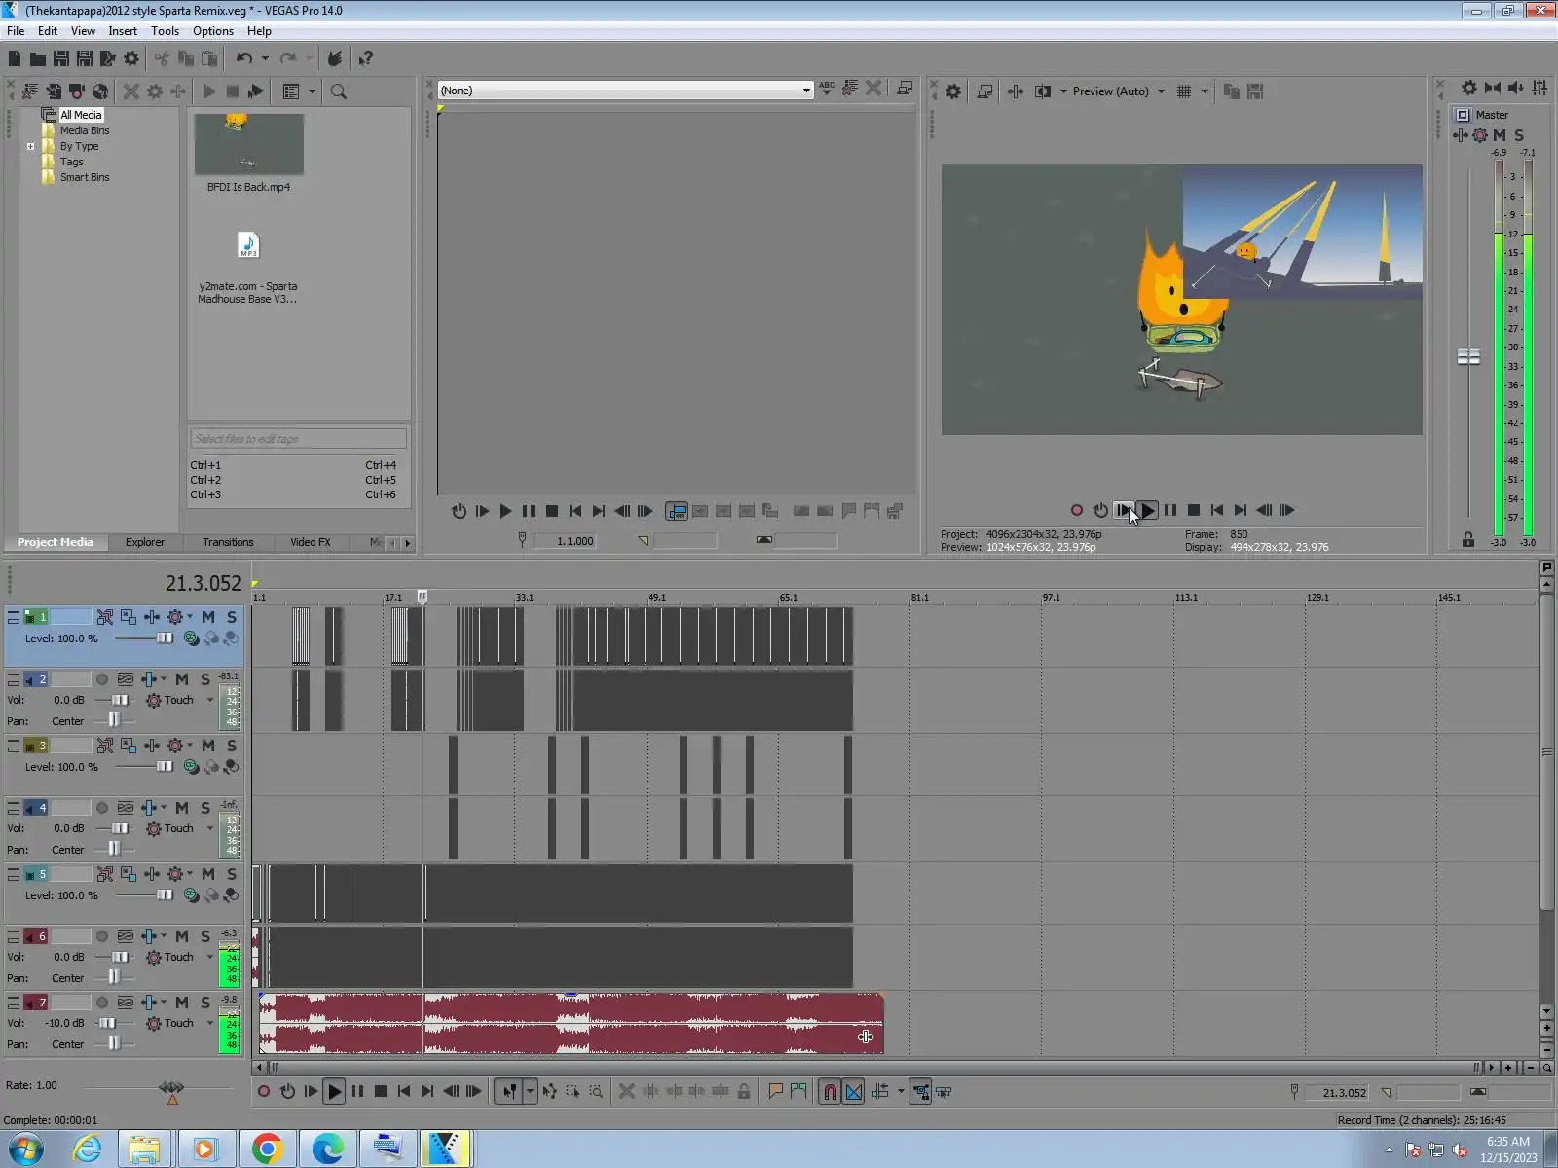Click the playback Rate slider
Image resolution: width=1558 pixels, height=1168 pixels.
tap(171, 1087)
